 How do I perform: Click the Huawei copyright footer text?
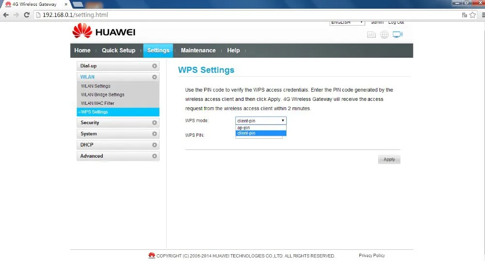tap(245, 256)
